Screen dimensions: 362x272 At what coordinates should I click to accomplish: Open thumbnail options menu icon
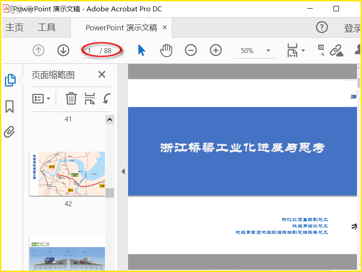[x=38, y=99]
